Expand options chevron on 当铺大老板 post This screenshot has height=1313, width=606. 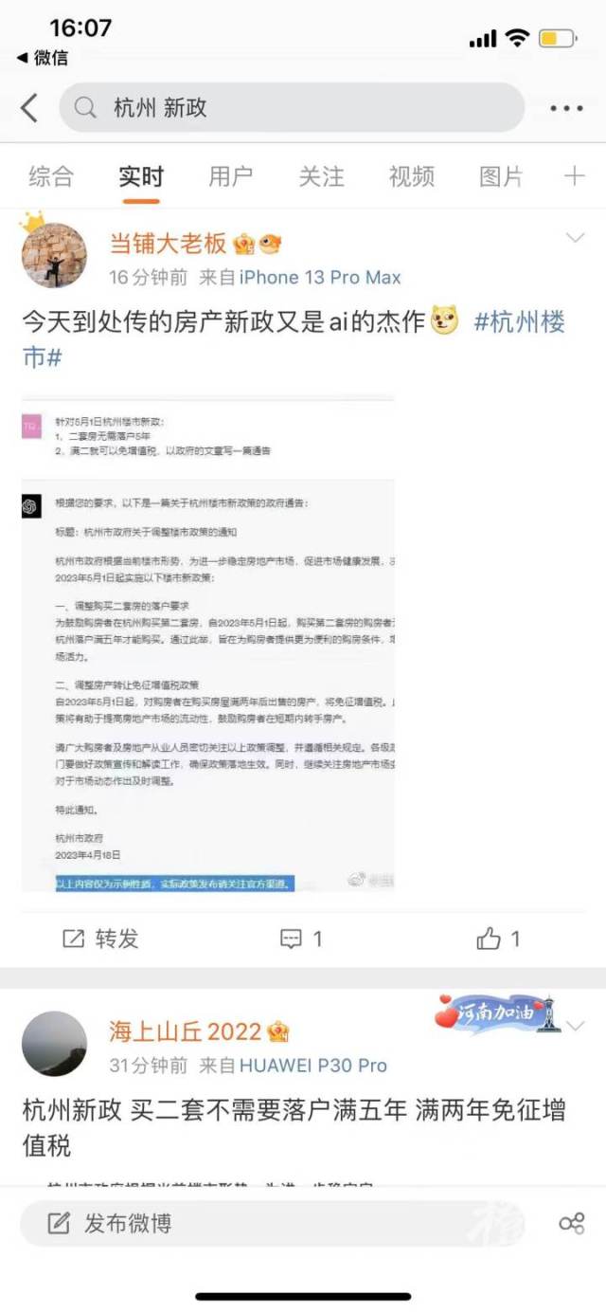pyautogui.click(x=575, y=238)
